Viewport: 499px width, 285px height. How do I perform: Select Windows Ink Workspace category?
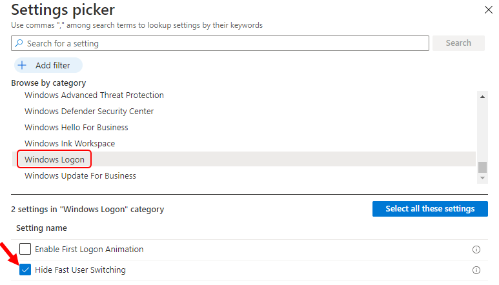coord(70,143)
